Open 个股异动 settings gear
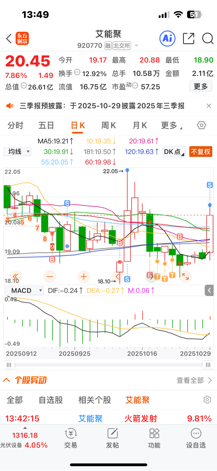This screenshot has width=217, height=471. pos(207,400)
